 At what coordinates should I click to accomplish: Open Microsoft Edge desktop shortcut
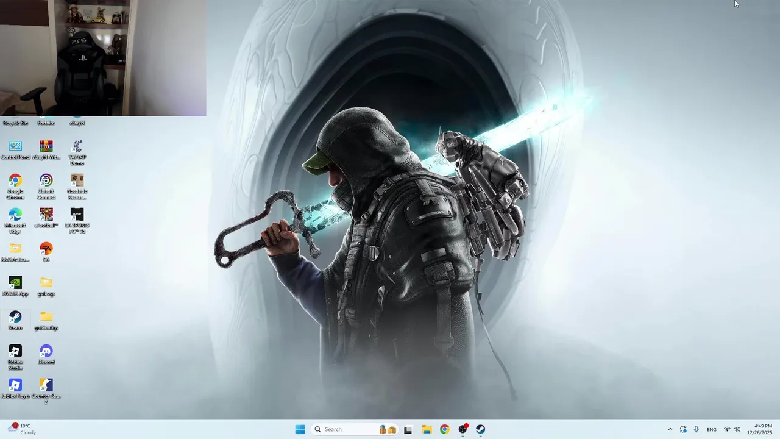click(15, 221)
